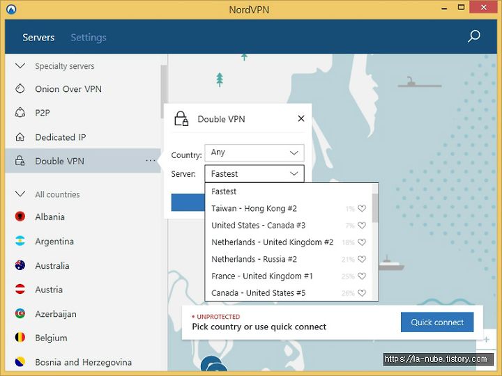Minimize the NordVPN window
The height and width of the screenshot is (376, 502).
pos(444,8)
